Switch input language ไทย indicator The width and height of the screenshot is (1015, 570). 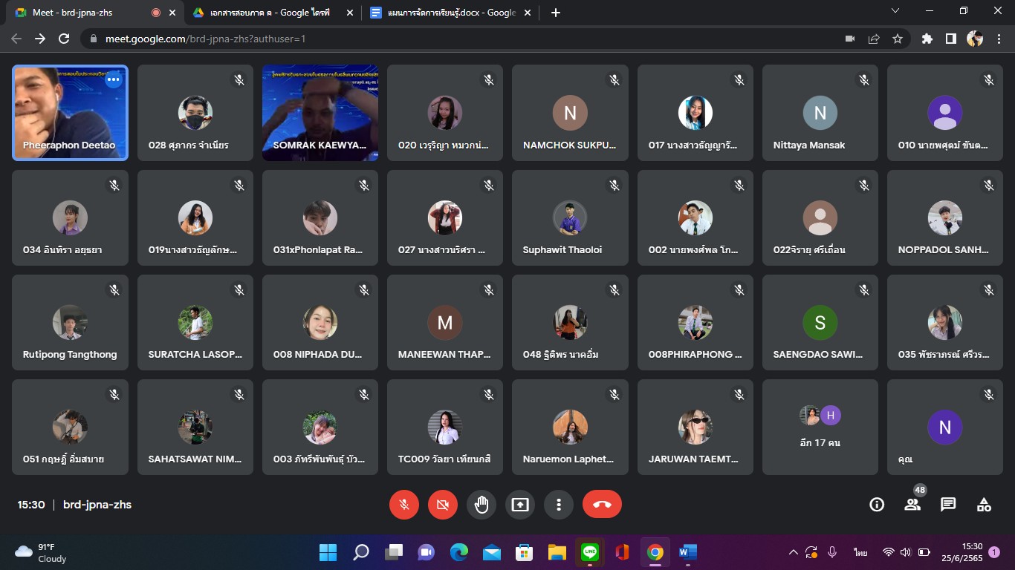pyautogui.click(x=860, y=552)
